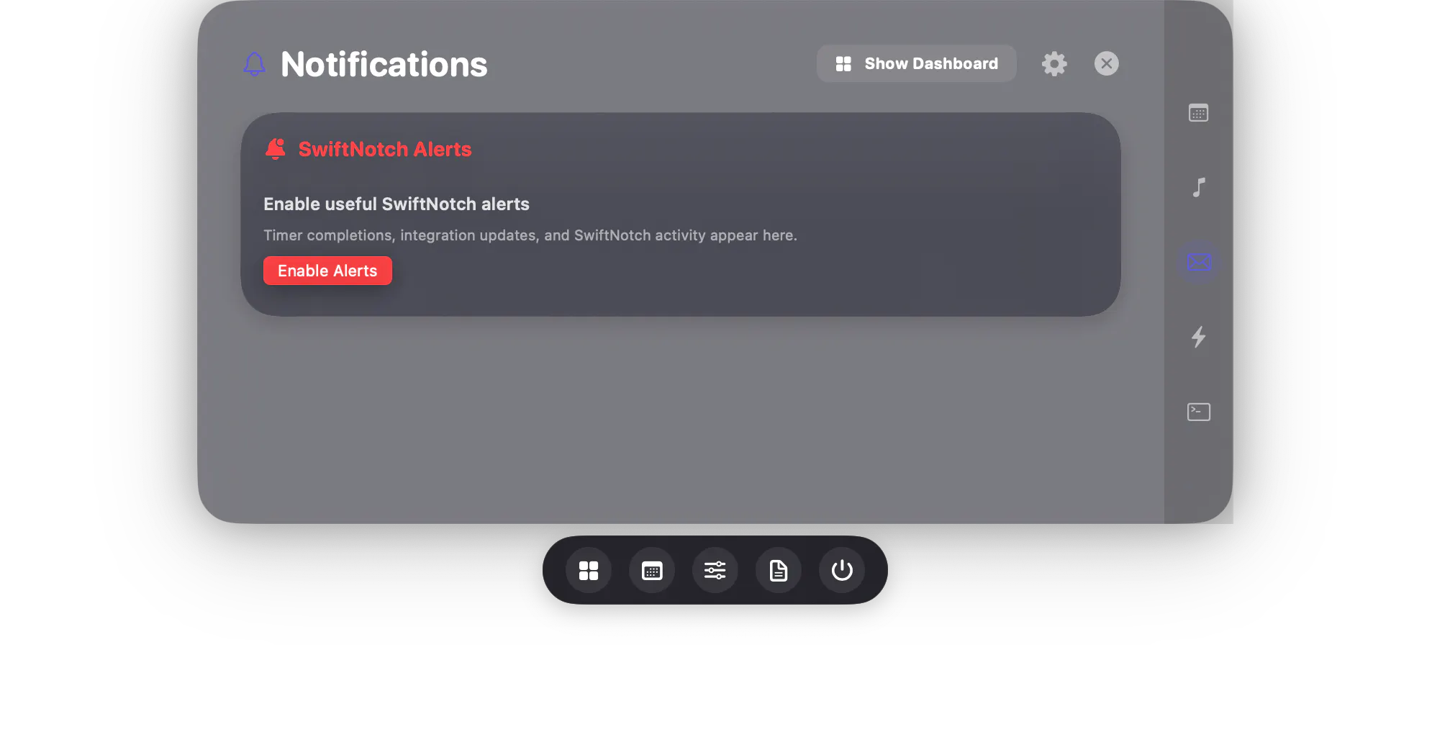
Task: Open the calendar tab in right sidebar
Action: [1198, 113]
